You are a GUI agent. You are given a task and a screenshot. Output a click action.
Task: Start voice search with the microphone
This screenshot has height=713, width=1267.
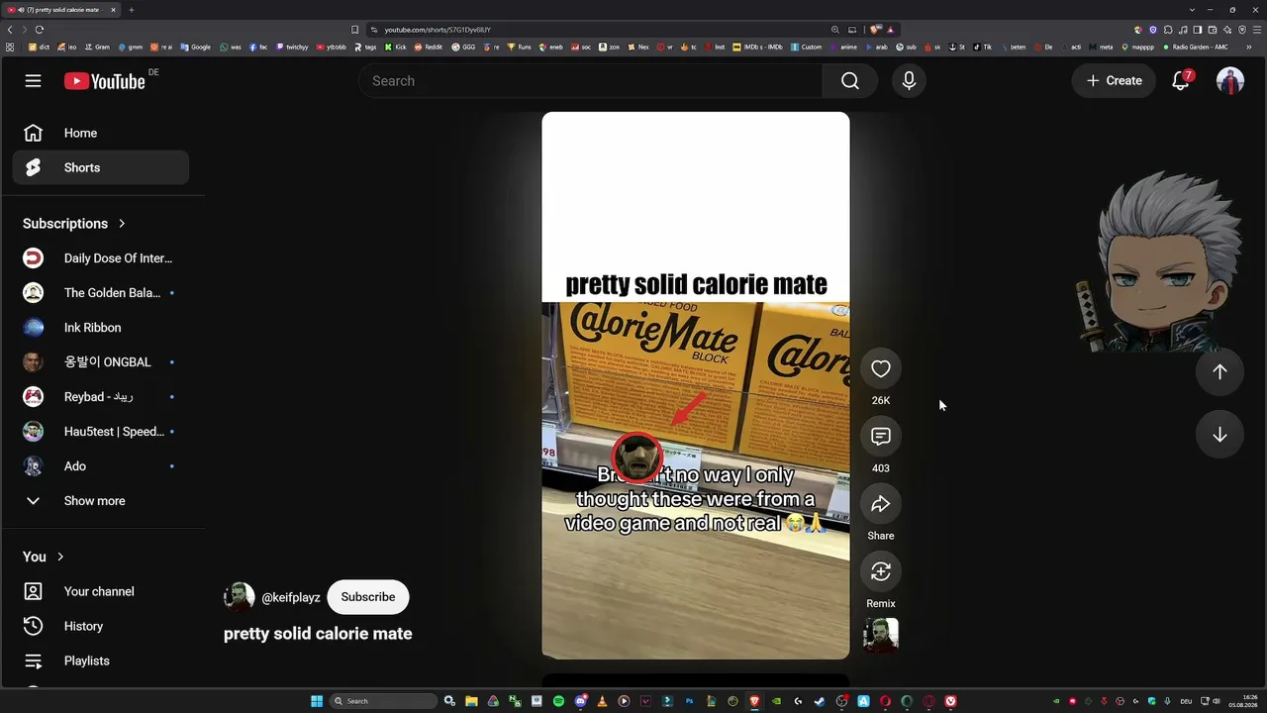pyautogui.click(x=909, y=81)
